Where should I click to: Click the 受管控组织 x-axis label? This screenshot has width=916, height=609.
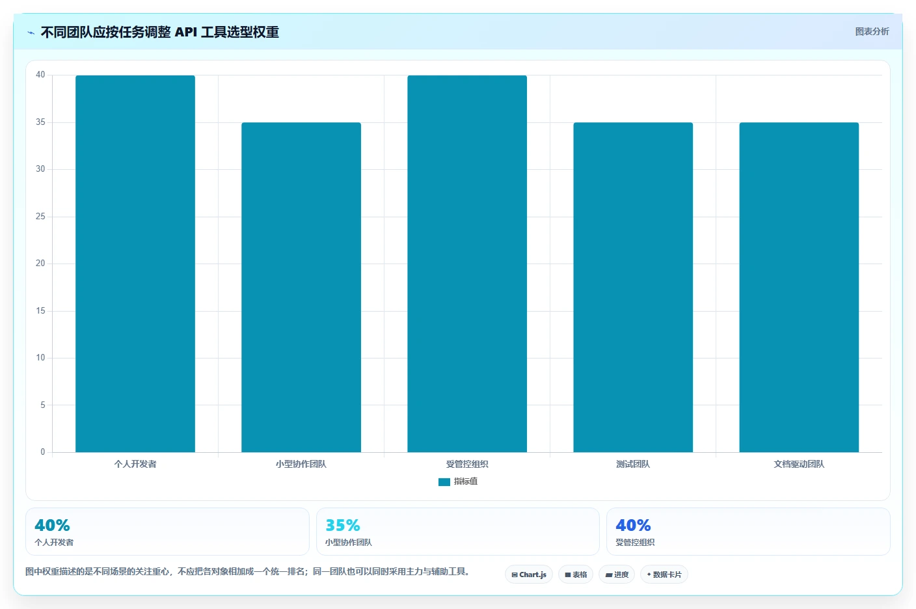pyautogui.click(x=467, y=464)
